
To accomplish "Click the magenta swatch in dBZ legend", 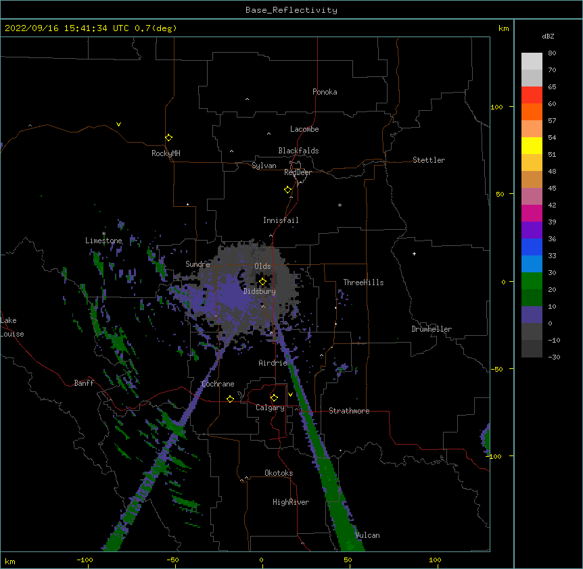I will pyautogui.click(x=532, y=214).
